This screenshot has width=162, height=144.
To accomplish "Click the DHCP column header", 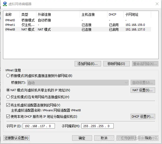I will (x=115, y=14).
